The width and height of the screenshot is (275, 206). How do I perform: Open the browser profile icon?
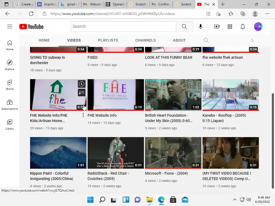click(x=255, y=14)
